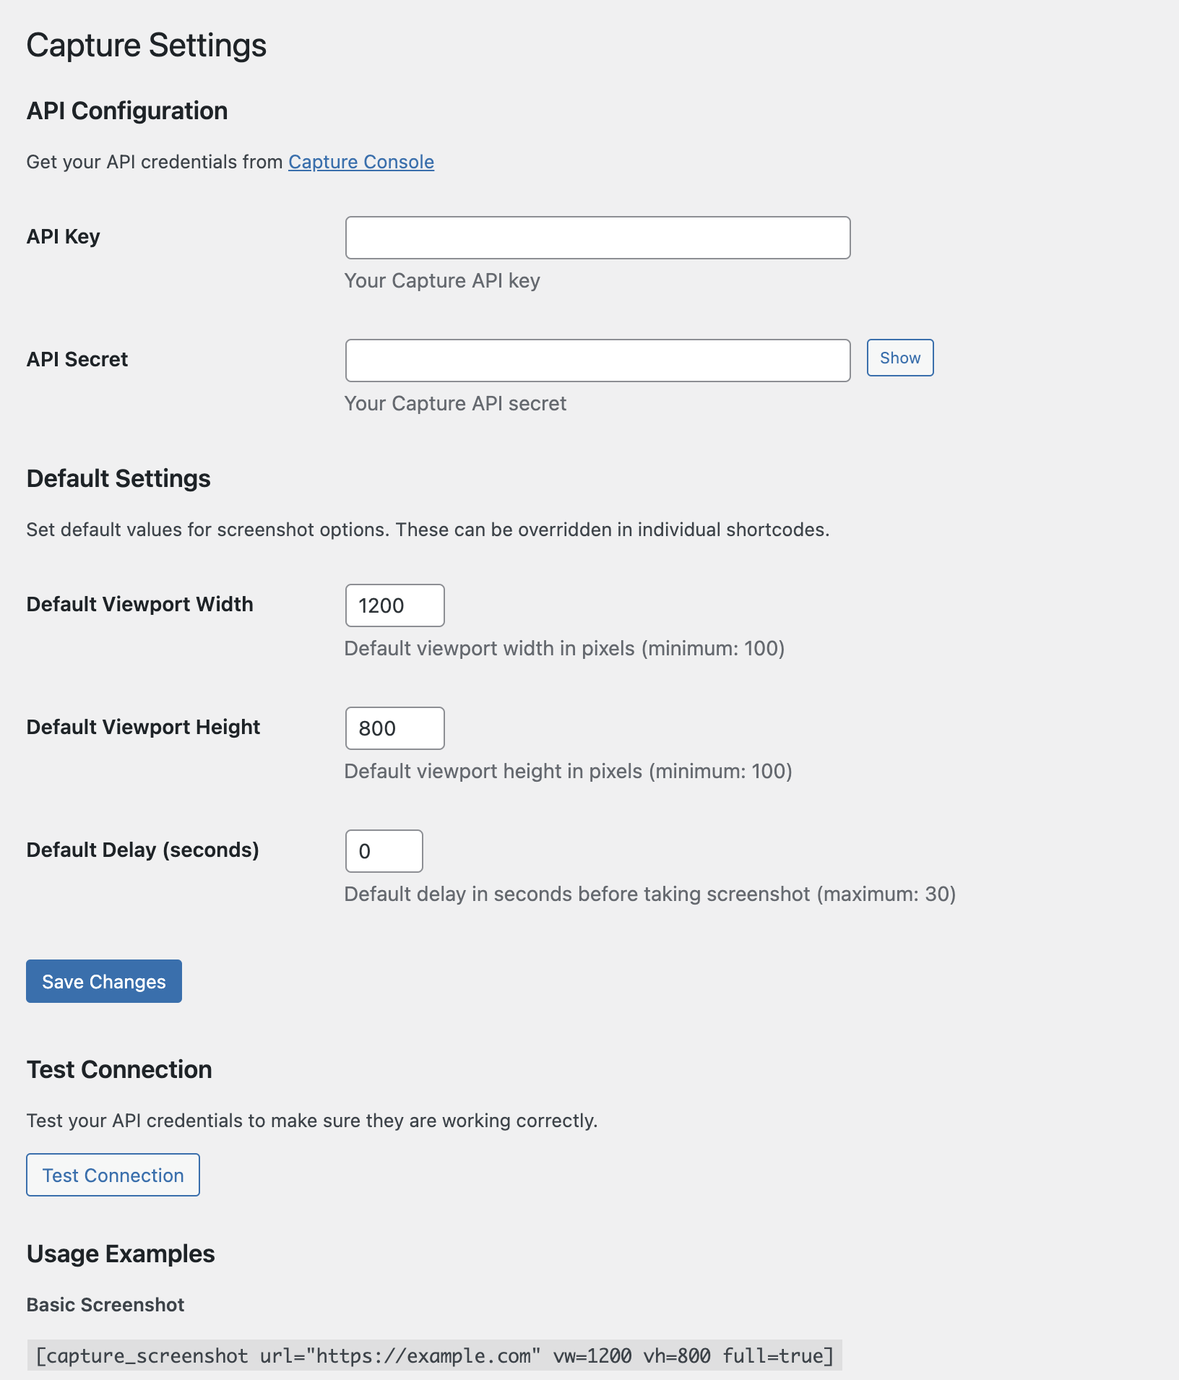Click the API Secret text field

597,360
